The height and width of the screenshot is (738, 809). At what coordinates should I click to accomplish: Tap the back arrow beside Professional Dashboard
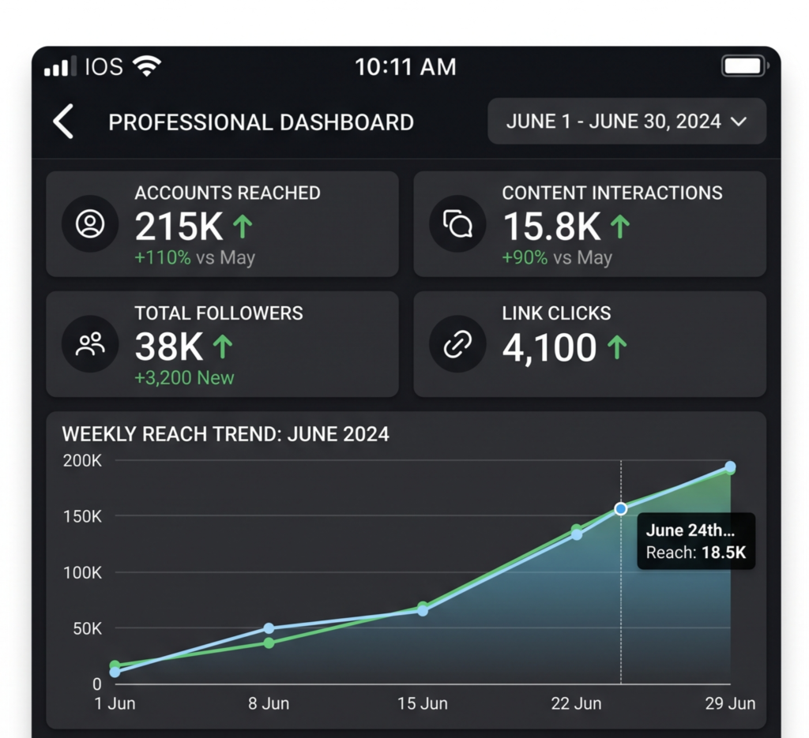click(63, 122)
